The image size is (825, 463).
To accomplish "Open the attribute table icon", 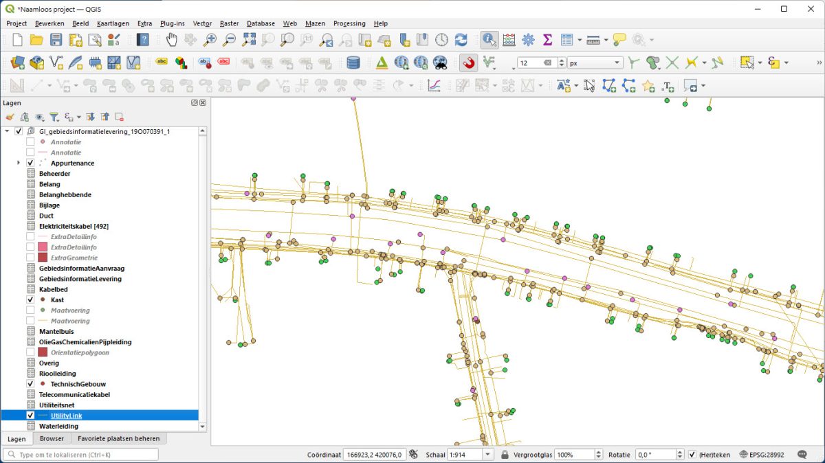I will (x=566, y=40).
